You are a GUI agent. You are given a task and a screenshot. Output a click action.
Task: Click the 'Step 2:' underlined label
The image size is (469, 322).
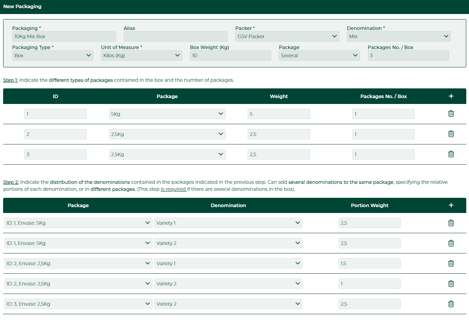click(x=11, y=182)
